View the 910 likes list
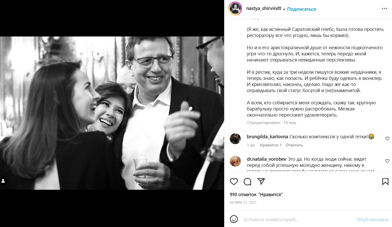 256,195
